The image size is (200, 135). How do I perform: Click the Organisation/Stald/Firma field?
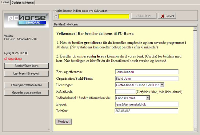(147, 79)
